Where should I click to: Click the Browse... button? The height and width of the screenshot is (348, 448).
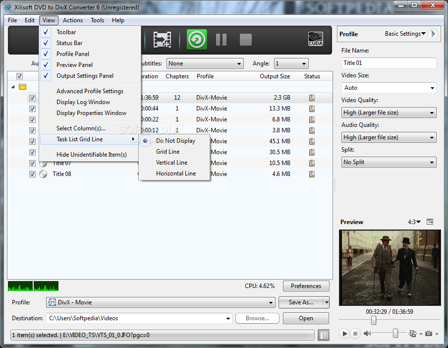257,318
